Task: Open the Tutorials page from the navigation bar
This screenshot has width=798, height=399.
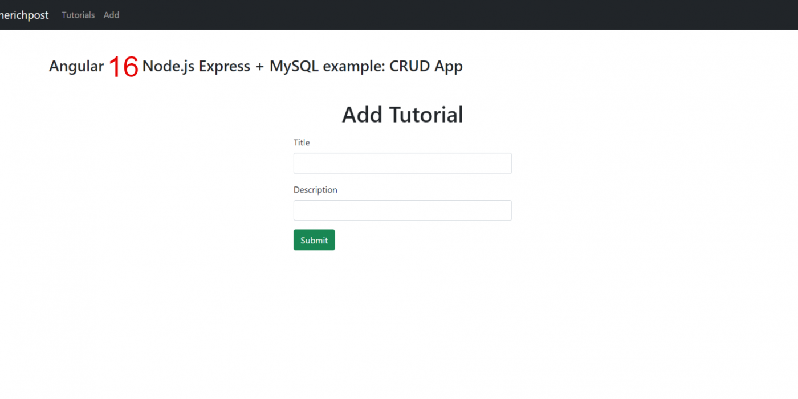Action: [x=78, y=15]
